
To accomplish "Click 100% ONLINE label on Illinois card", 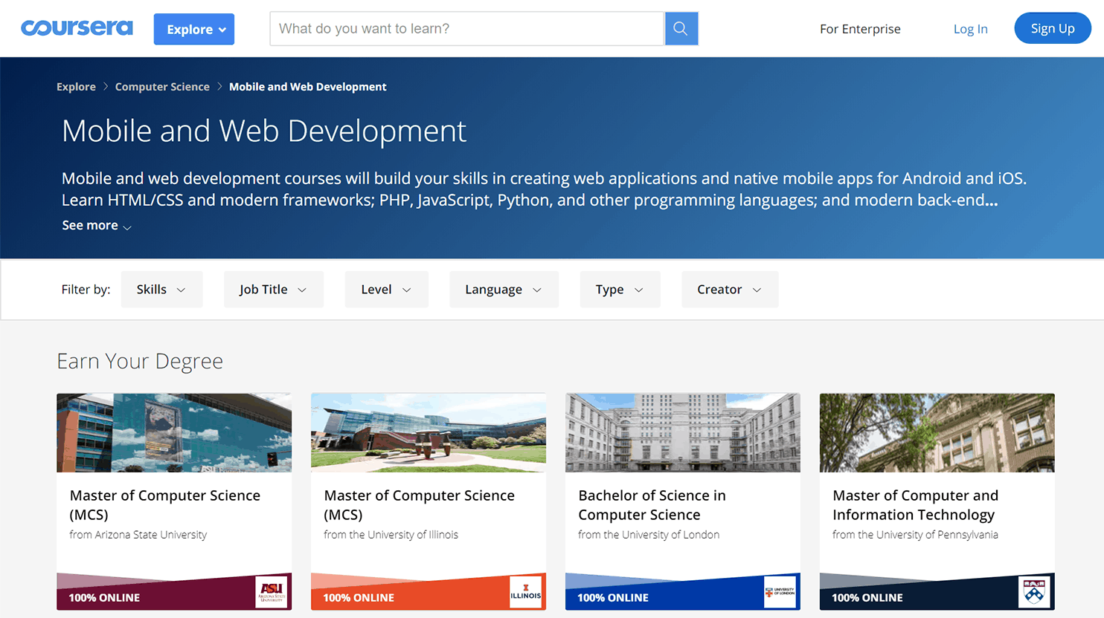I will click(359, 597).
